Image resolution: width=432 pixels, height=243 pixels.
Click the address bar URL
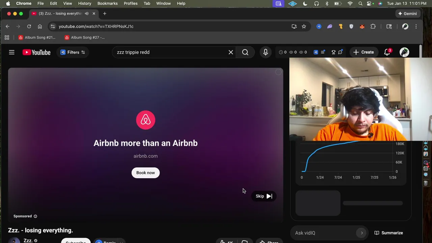[96, 26]
